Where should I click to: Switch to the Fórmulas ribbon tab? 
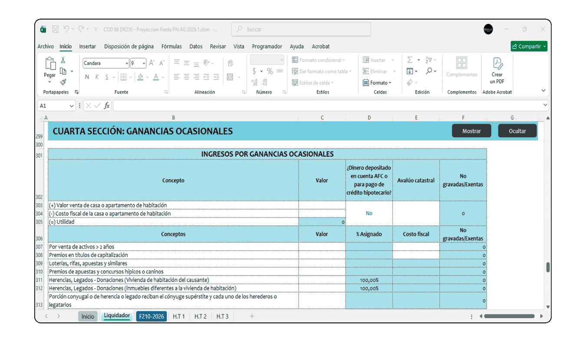click(171, 46)
